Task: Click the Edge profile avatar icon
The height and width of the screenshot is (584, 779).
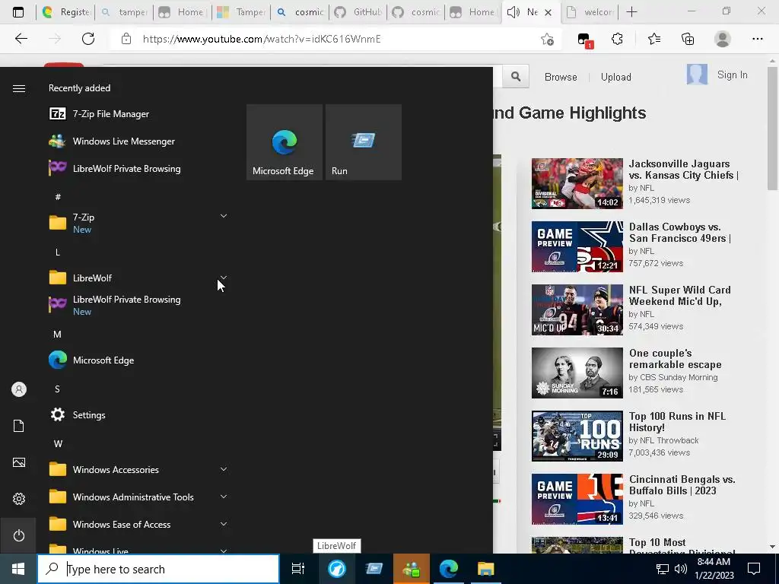Action: [x=723, y=39]
